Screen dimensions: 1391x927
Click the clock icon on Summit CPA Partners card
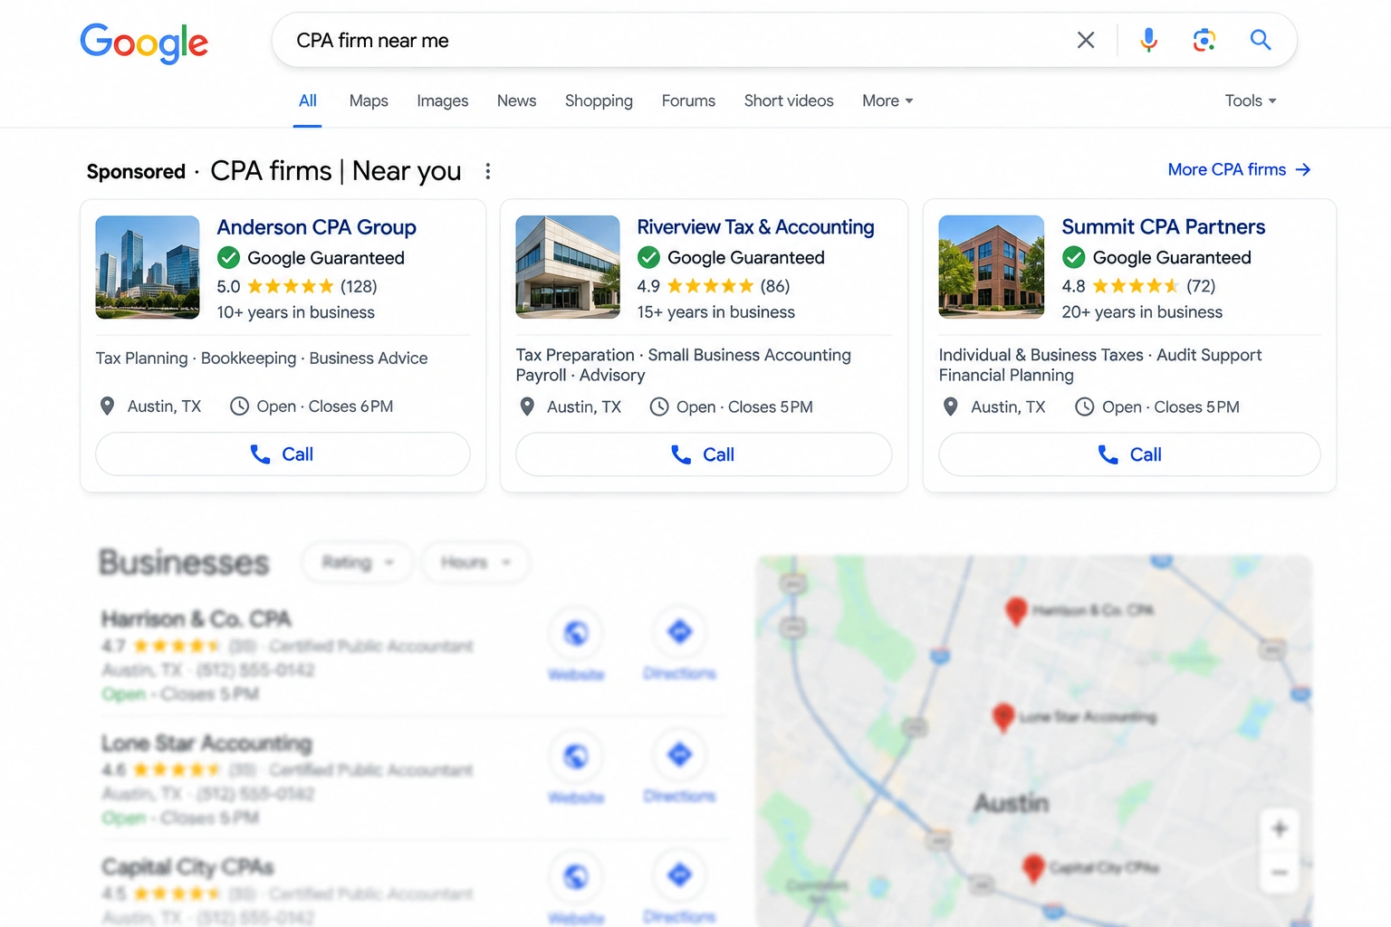point(1084,407)
